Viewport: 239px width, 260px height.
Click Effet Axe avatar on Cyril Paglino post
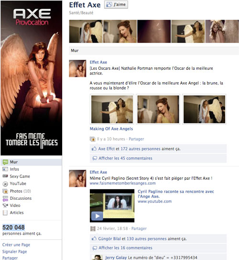pos(77,178)
